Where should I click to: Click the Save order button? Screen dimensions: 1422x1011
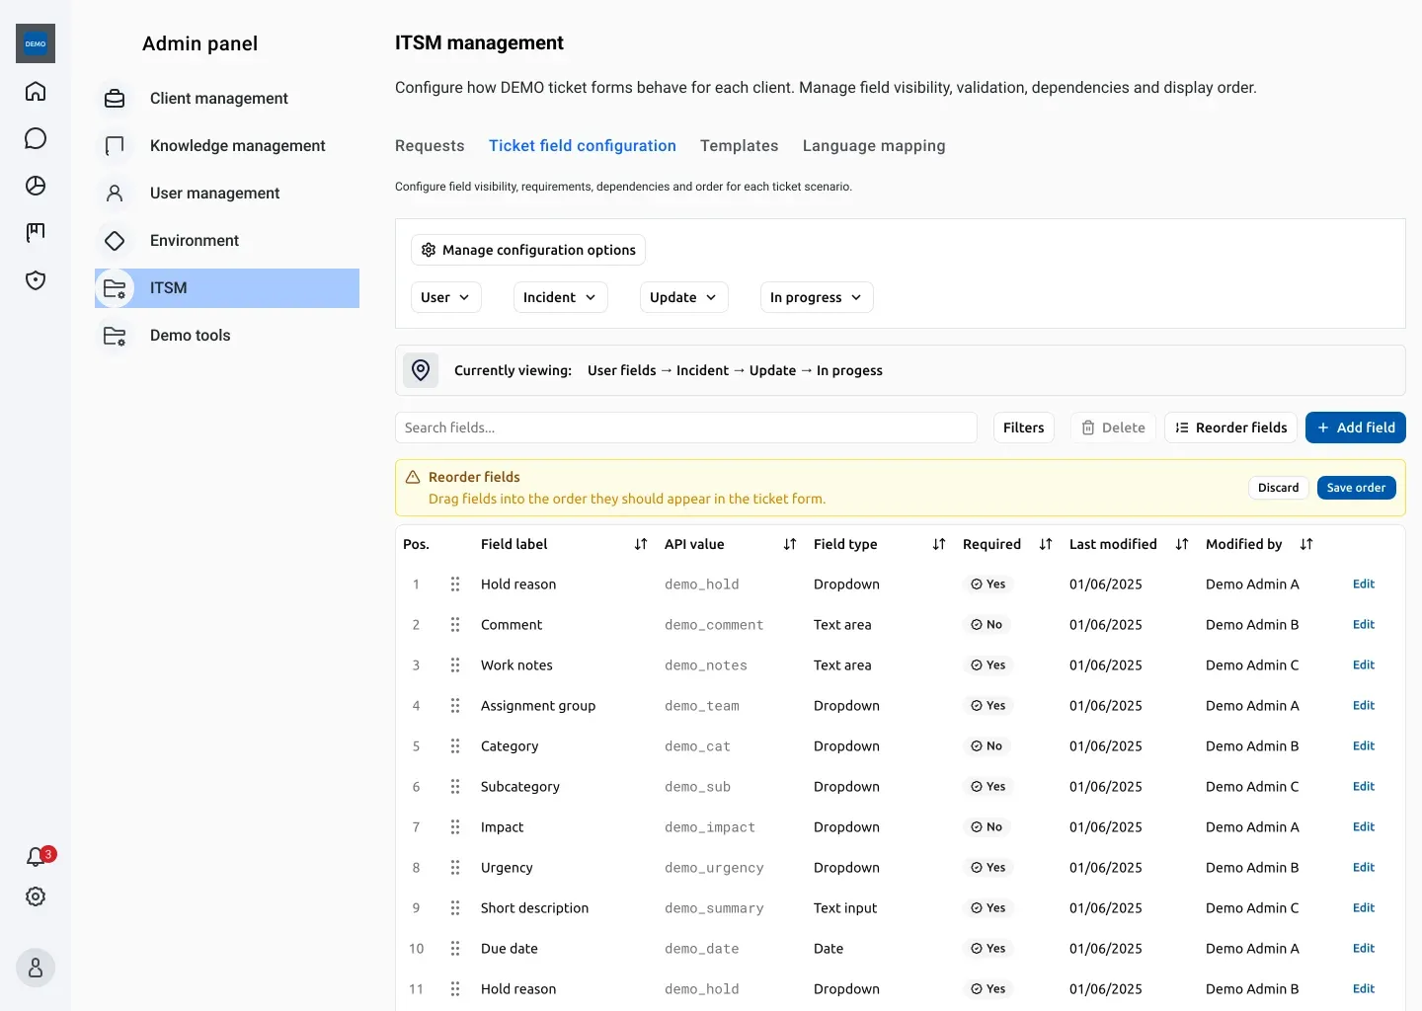[1357, 488]
